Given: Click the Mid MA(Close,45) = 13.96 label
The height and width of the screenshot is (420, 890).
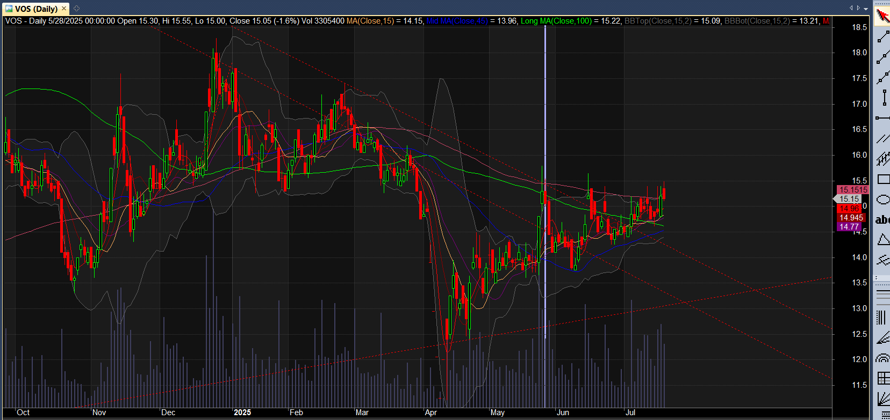Looking at the screenshot, I should click(x=472, y=21).
